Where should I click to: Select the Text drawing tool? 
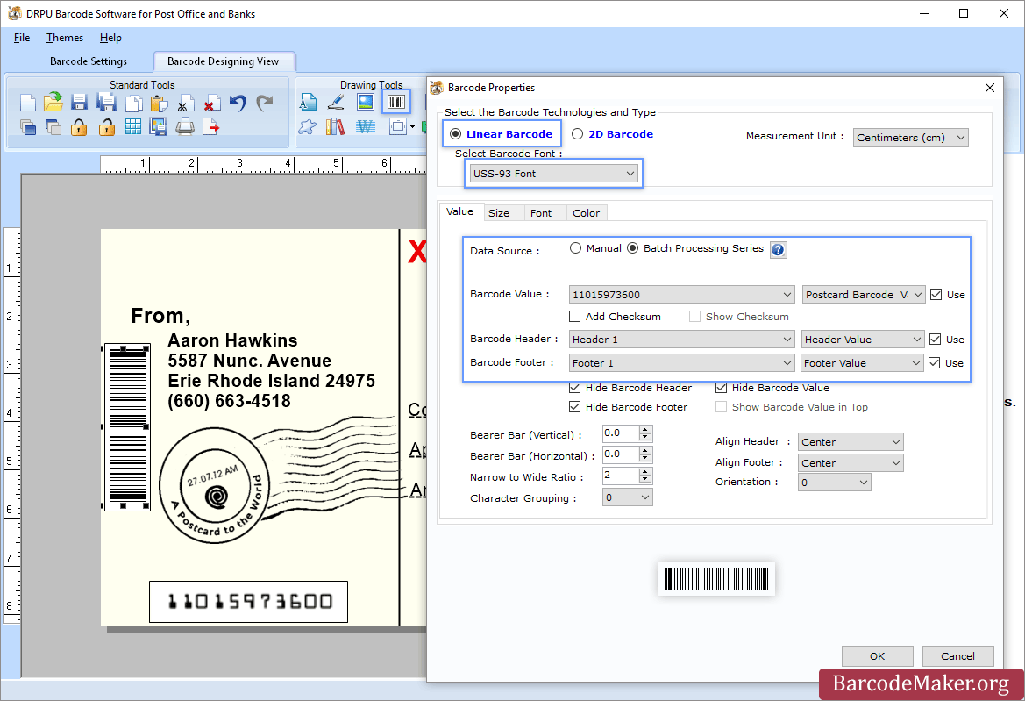(x=308, y=102)
